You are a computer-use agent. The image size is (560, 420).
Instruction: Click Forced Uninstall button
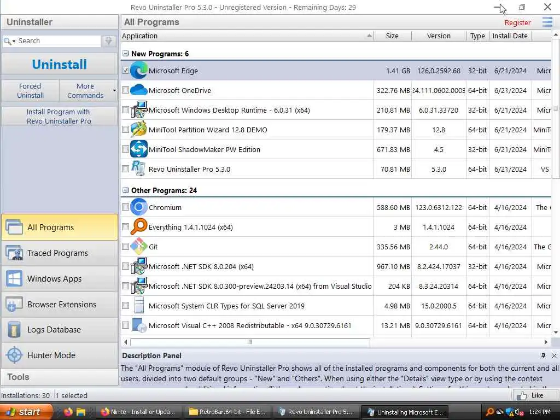tap(31, 91)
